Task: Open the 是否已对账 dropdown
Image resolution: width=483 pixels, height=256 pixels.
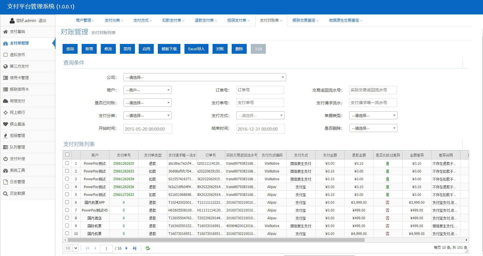Action: 147,103
